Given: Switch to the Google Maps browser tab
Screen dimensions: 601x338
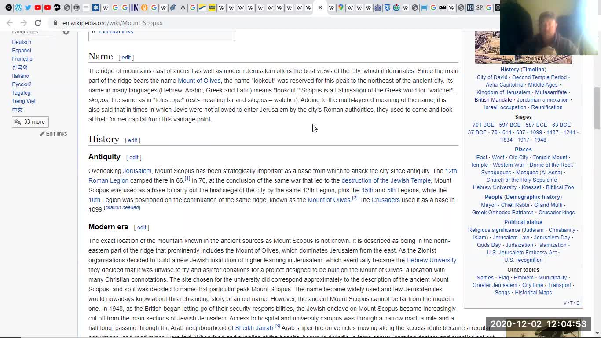Looking at the screenshot, I should 341,7.
